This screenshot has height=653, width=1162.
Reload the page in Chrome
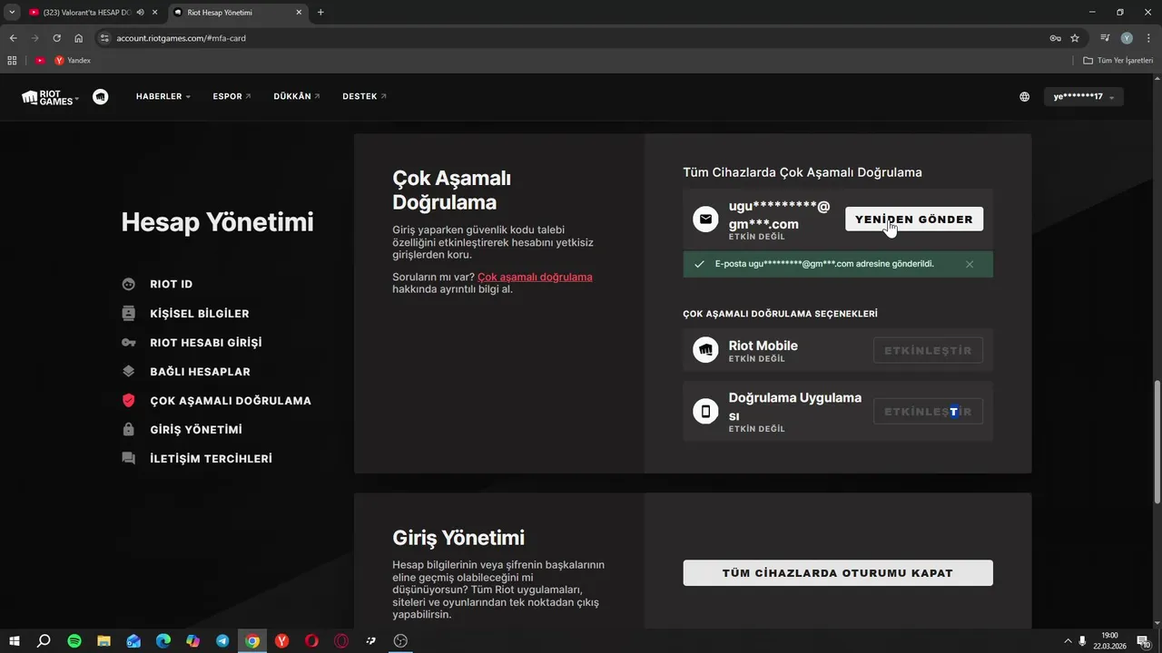[x=56, y=38]
